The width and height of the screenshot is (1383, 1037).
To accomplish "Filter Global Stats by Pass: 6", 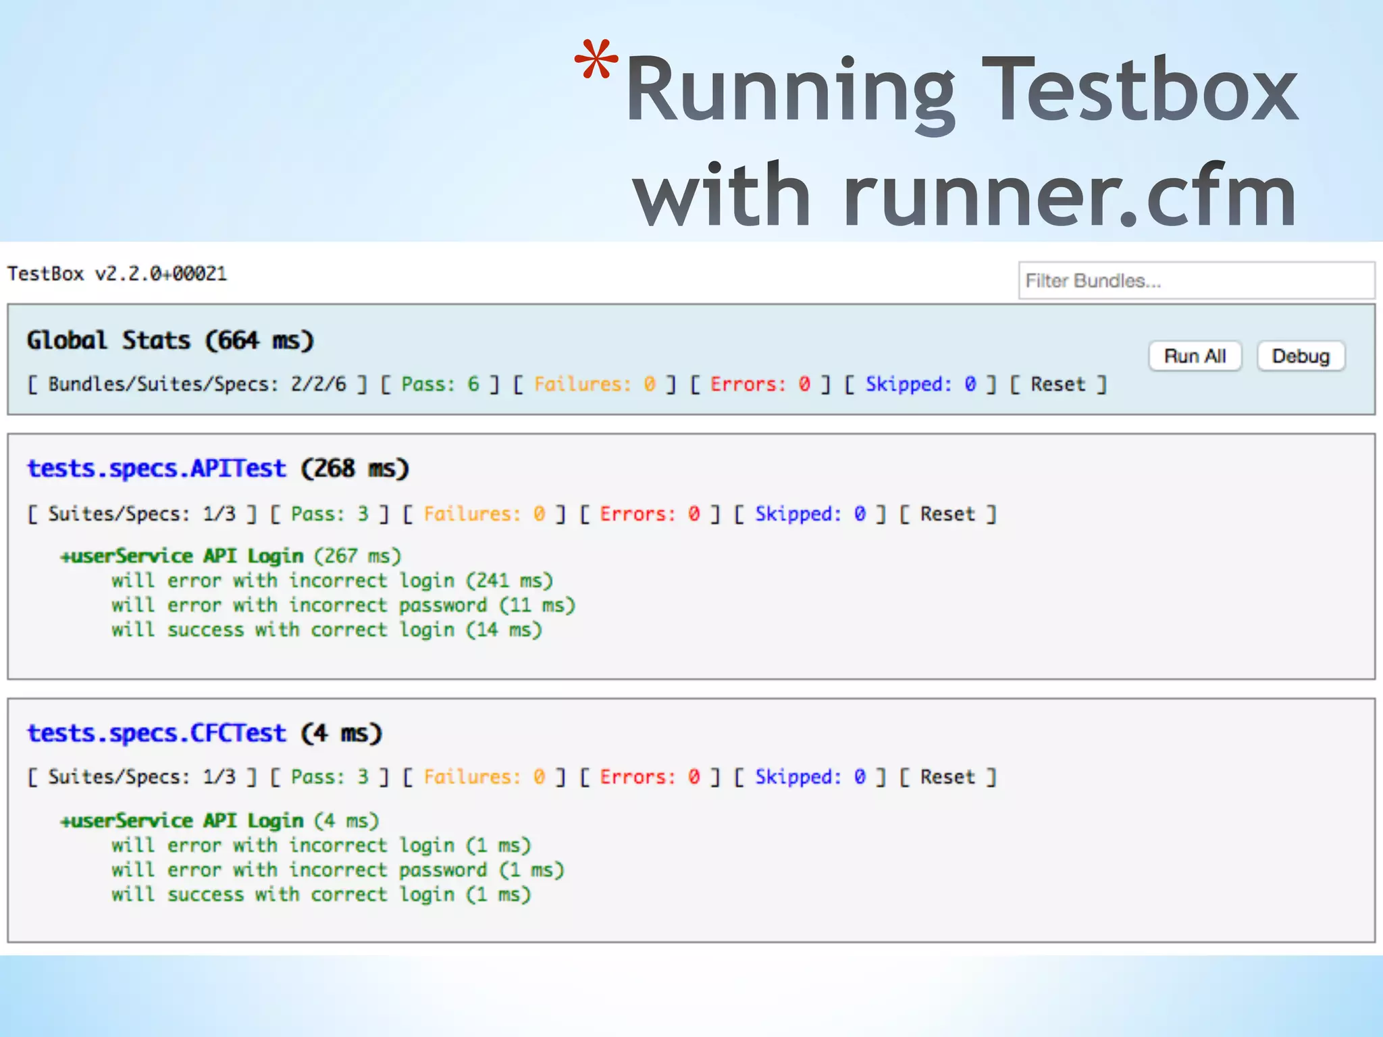I will point(440,384).
